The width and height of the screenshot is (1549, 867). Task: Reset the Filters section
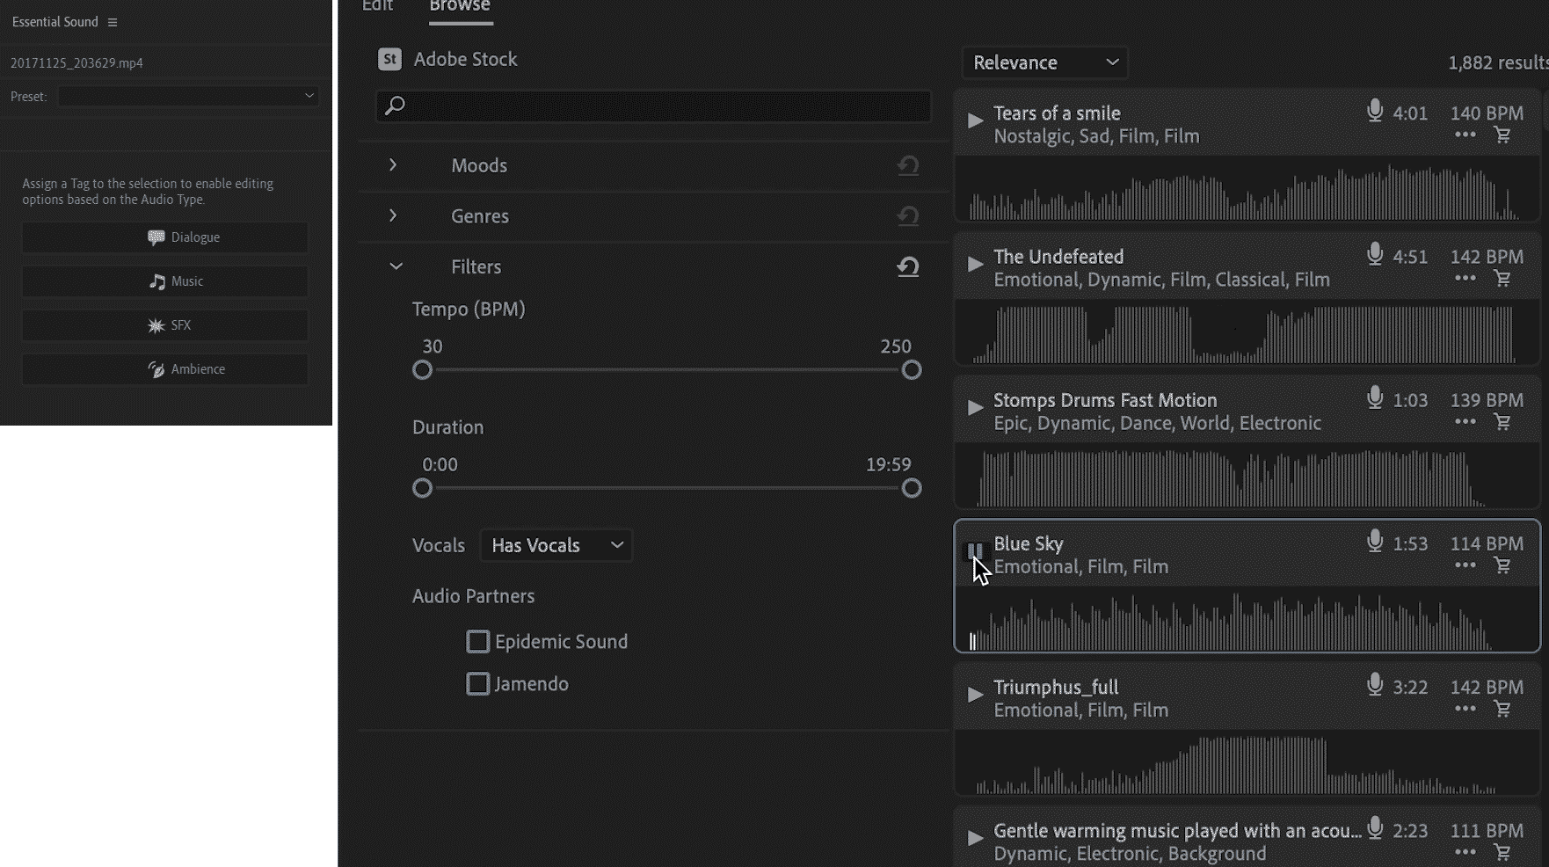pyautogui.click(x=908, y=266)
